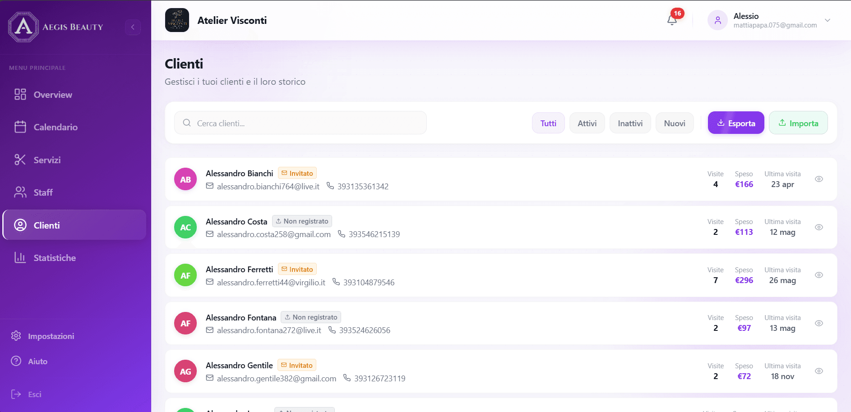Click email alessandro.fontana272@live.it
The height and width of the screenshot is (412, 851).
coord(269,330)
